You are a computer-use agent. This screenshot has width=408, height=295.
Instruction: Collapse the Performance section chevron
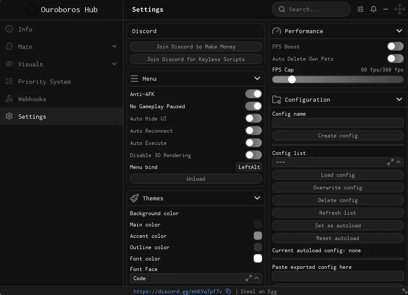[399, 31]
